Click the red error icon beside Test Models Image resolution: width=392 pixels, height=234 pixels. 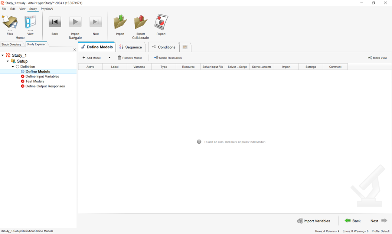(x=23, y=81)
